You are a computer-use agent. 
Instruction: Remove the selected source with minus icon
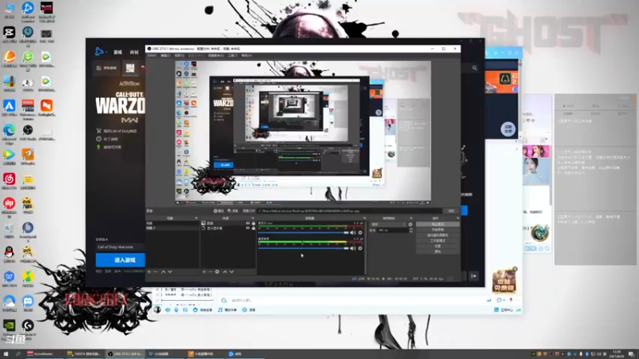coord(210,271)
